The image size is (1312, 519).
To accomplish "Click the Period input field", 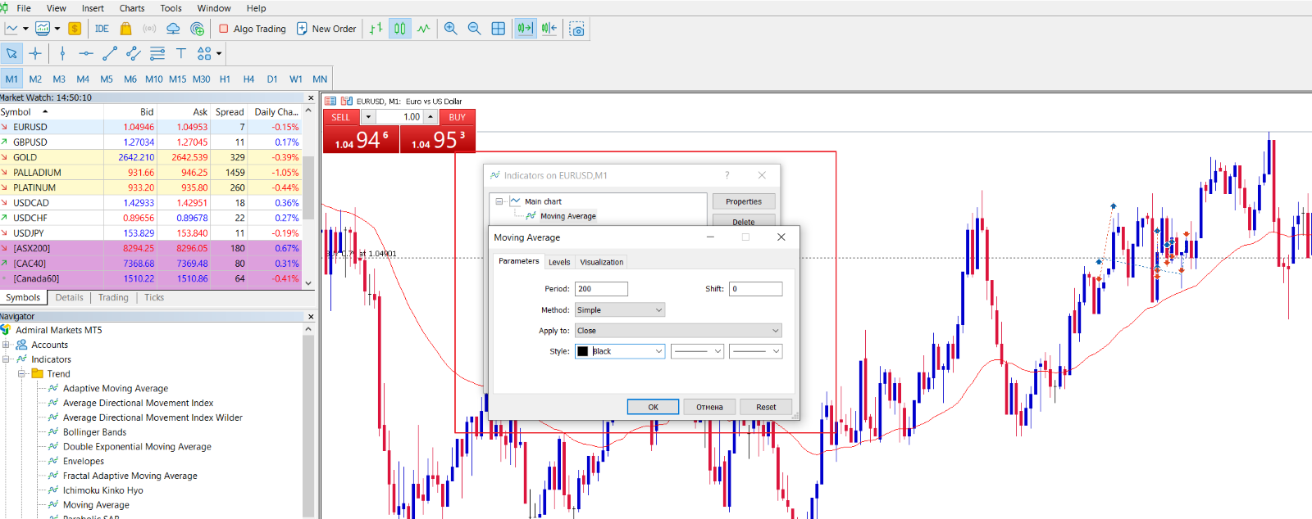I will [x=601, y=289].
